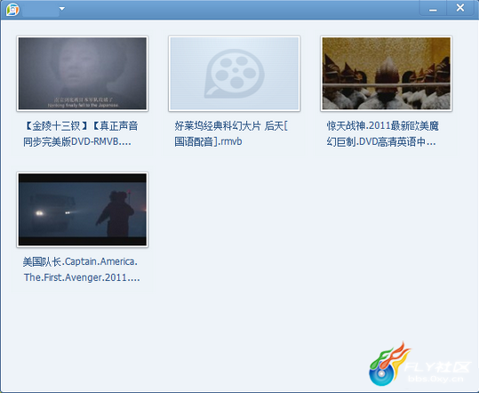Select the 美国队长.Captain.America filename line
The height and width of the screenshot is (393, 479).
click(x=80, y=262)
